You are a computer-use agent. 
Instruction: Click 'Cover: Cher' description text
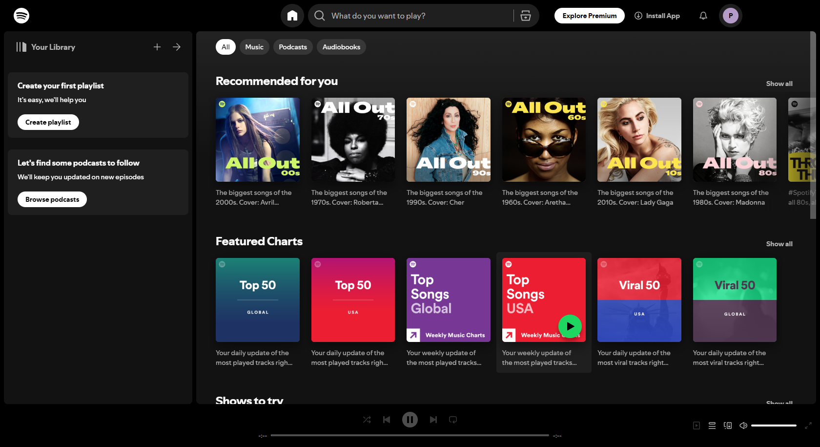tap(446, 202)
